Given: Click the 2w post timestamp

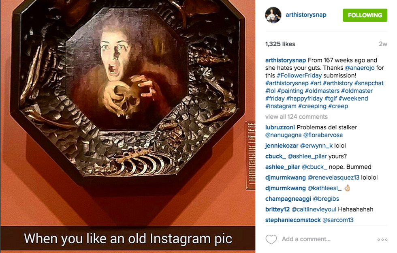Looking at the screenshot, I should [x=383, y=44].
